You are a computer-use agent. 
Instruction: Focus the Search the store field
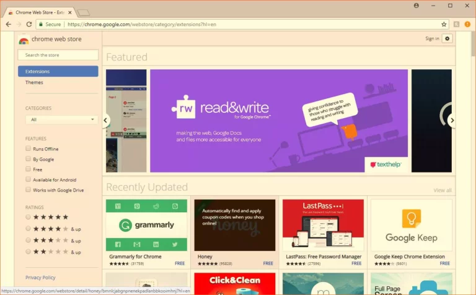click(58, 55)
